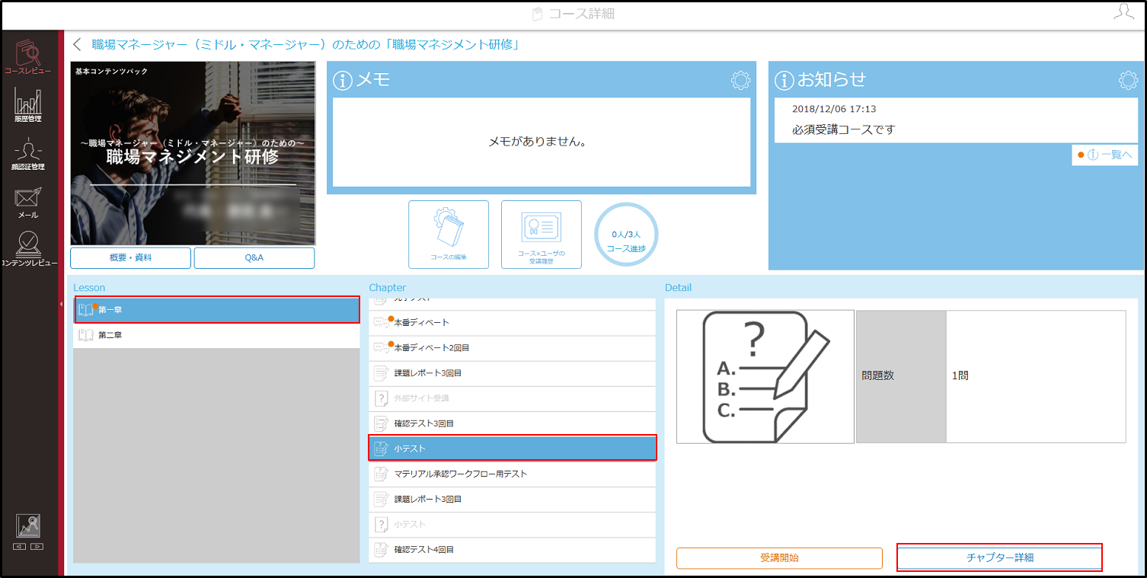Open 顔認証管理 in the sidebar
1147x578 pixels.
pos(28,154)
